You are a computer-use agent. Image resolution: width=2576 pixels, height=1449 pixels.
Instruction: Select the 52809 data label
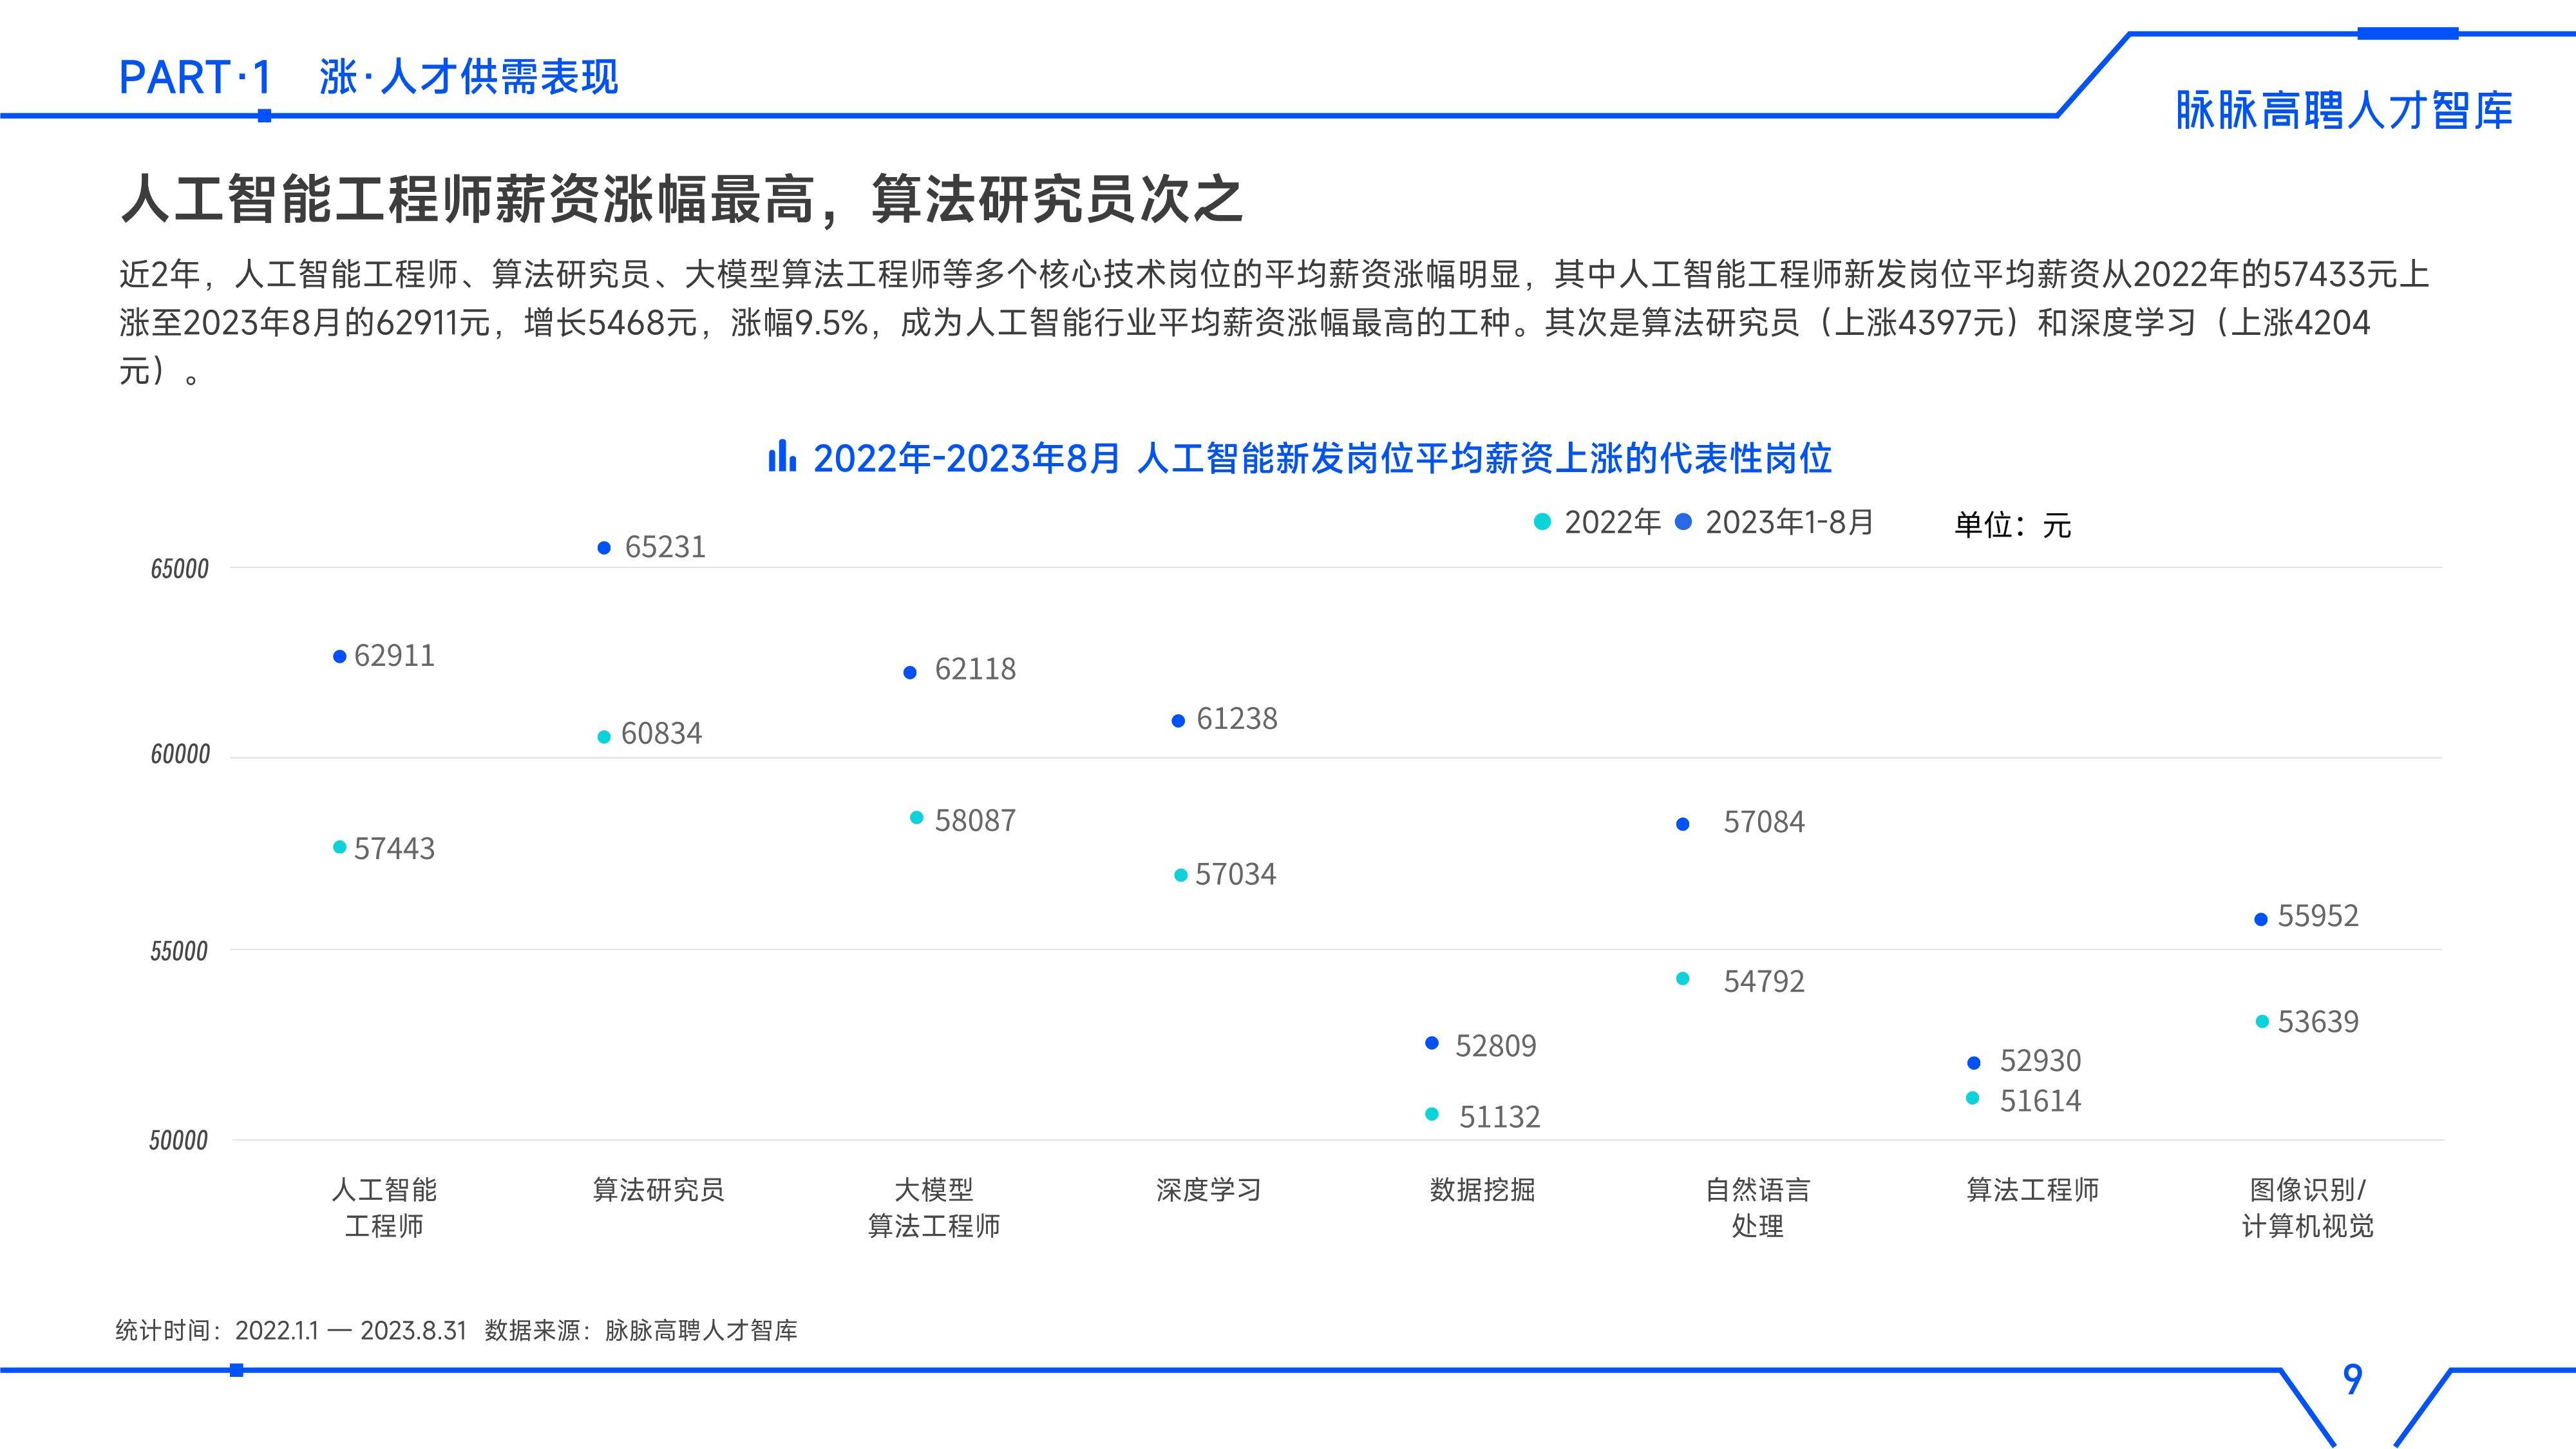(1495, 1046)
